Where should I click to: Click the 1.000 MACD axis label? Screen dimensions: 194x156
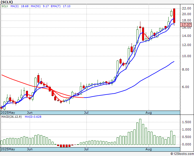[x=187, y=130]
